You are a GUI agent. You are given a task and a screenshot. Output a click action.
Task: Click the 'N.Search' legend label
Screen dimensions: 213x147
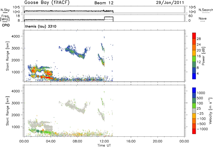point(206,10)
